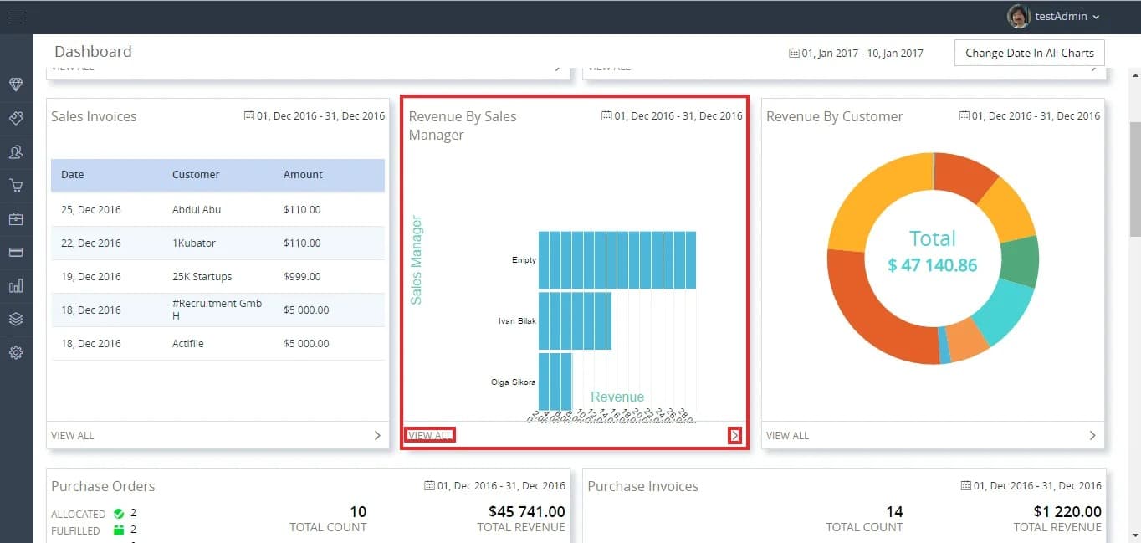Screen dimensions: 1141x543
Task: Click calendar icon on Sales Invoices card
Action: tap(248, 115)
